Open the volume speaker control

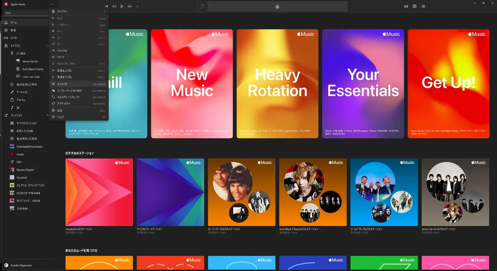point(406,6)
